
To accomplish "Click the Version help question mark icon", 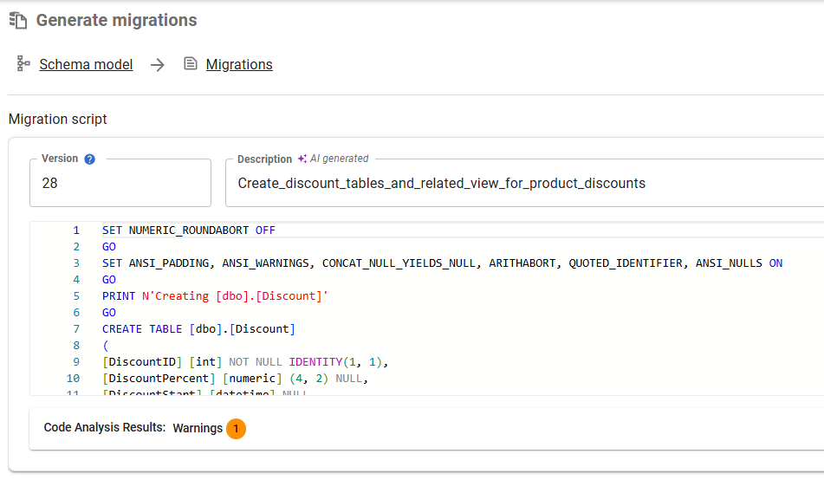I will pyautogui.click(x=89, y=159).
